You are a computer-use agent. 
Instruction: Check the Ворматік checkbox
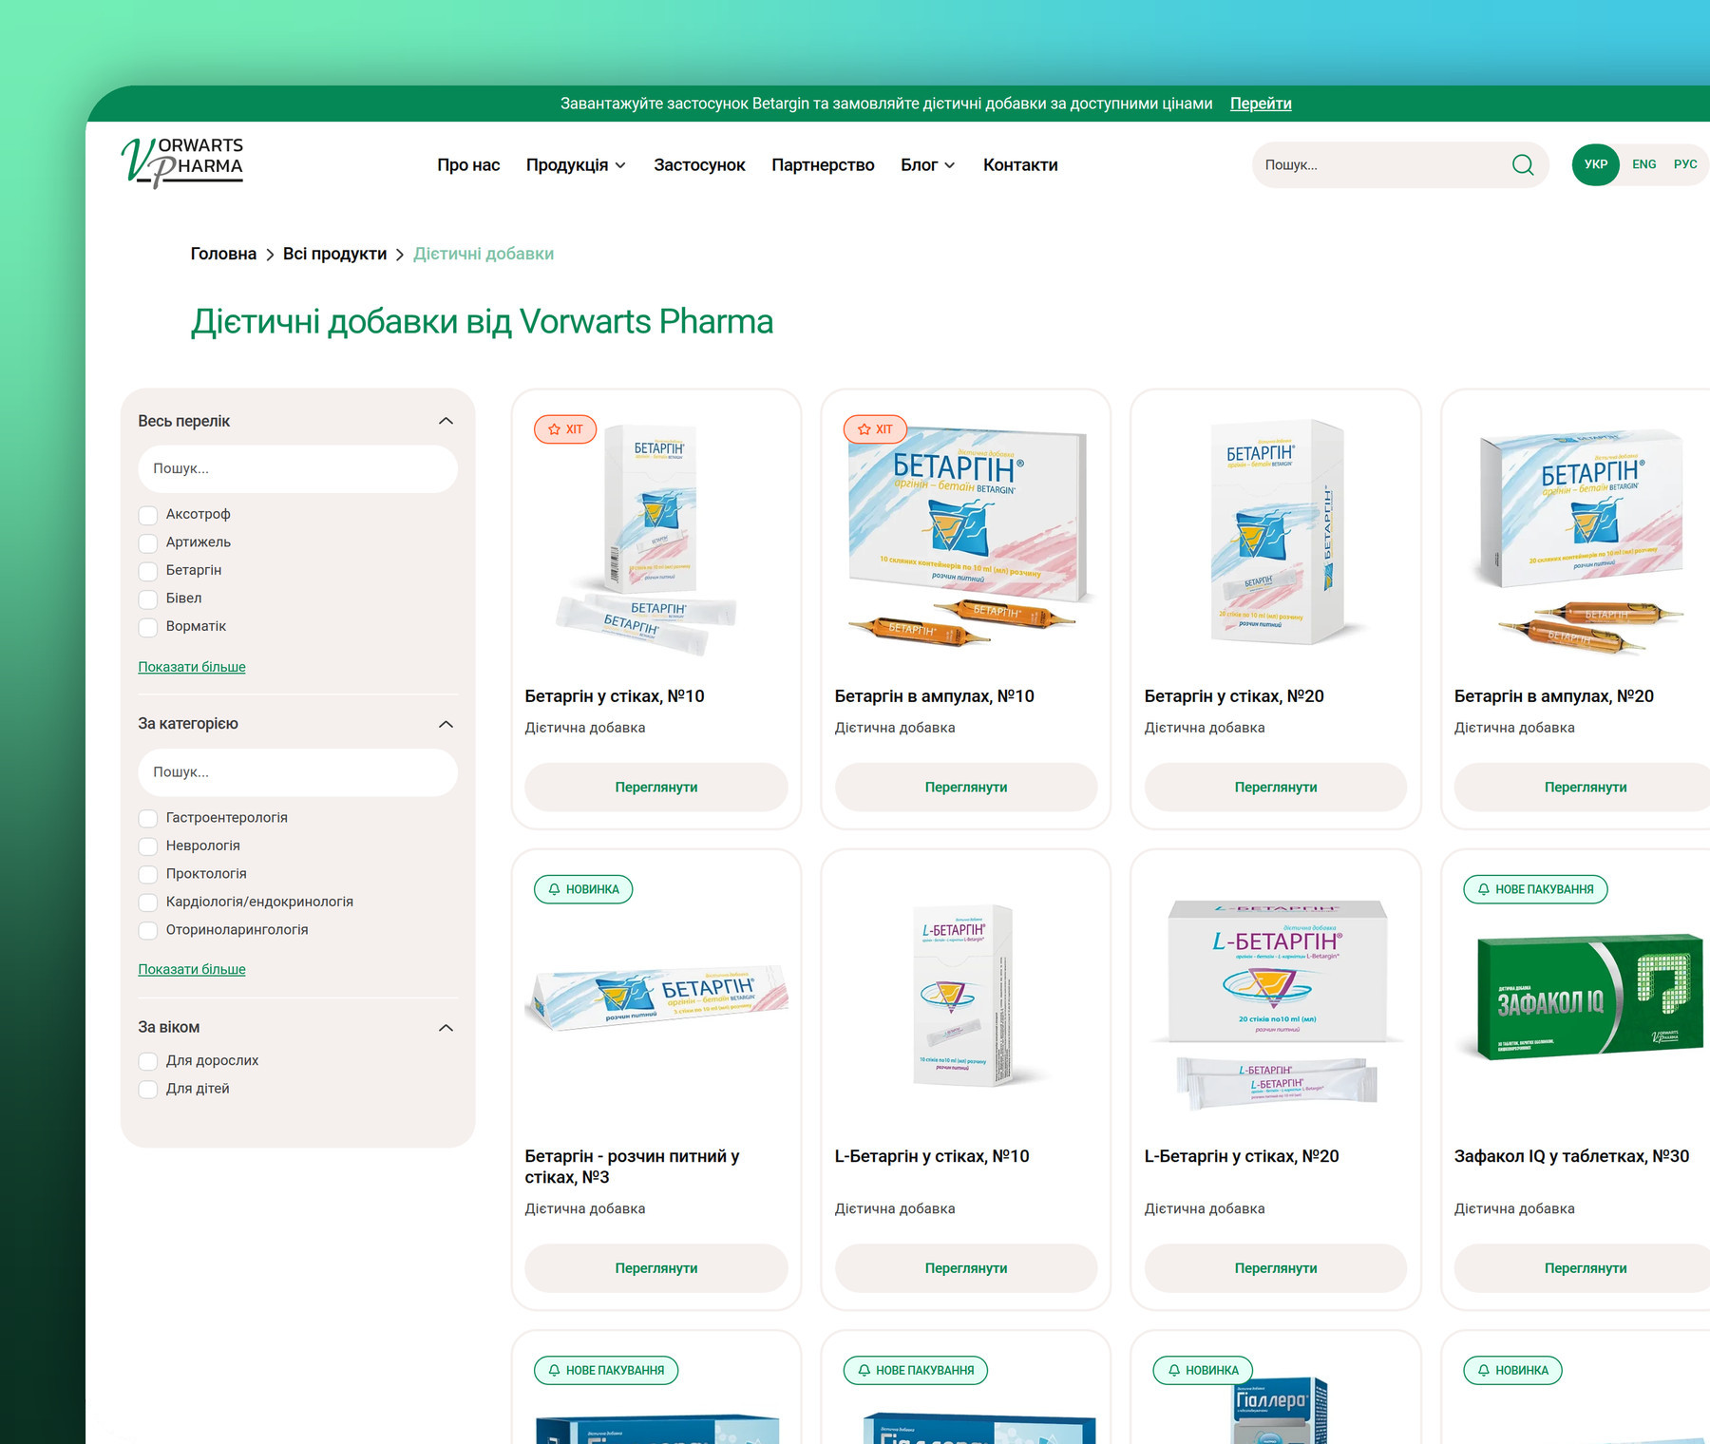click(148, 627)
